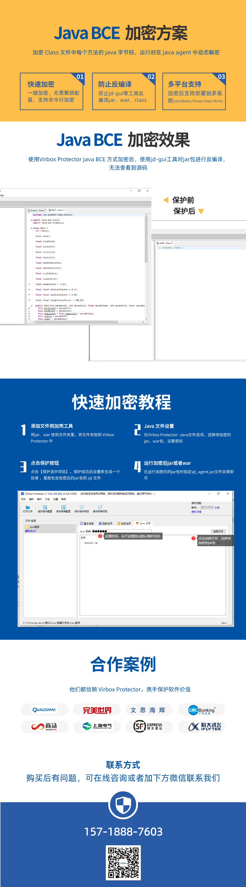Click the locationX underlined field reference
The height and width of the screenshot is (887, 246).
(x=49, y=308)
